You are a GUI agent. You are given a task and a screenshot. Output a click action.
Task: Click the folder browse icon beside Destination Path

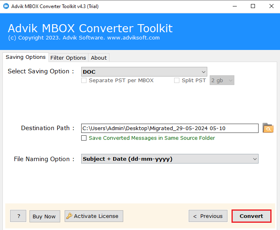click(268, 128)
